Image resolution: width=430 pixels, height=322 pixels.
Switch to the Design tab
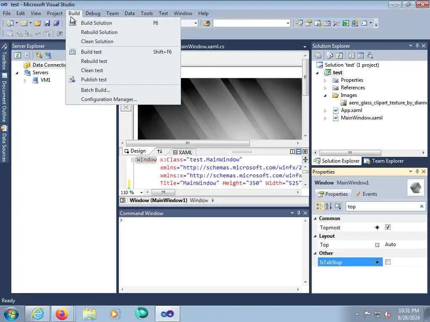point(135,151)
